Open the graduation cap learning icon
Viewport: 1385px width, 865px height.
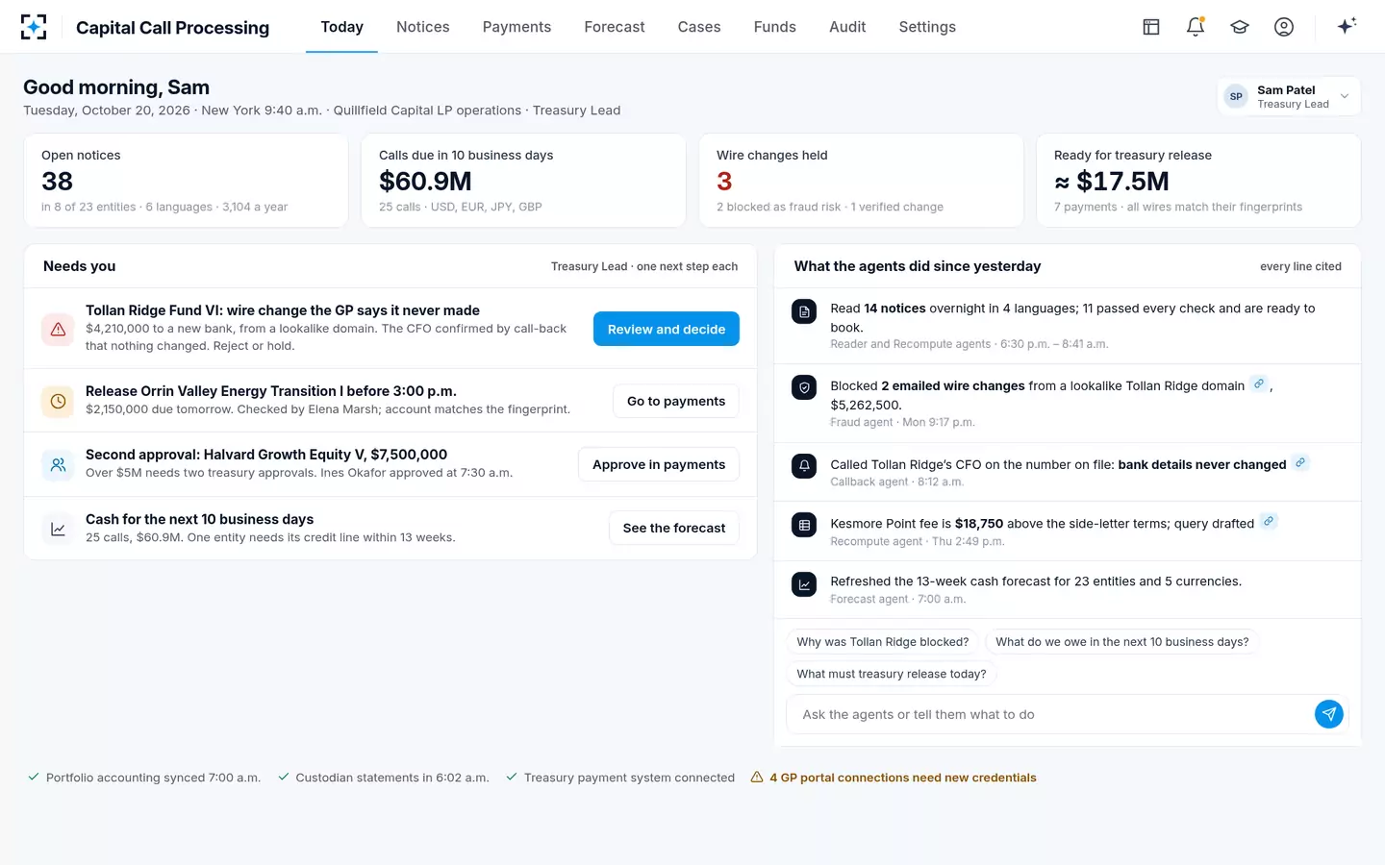(x=1240, y=27)
